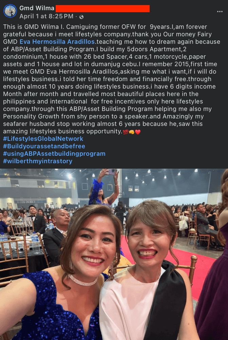Image resolution: width=228 pixels, height=340 pixels.
Task: Open the #usingABPAssetbuildingprogram hashtag
Action: tap(54, 154)
